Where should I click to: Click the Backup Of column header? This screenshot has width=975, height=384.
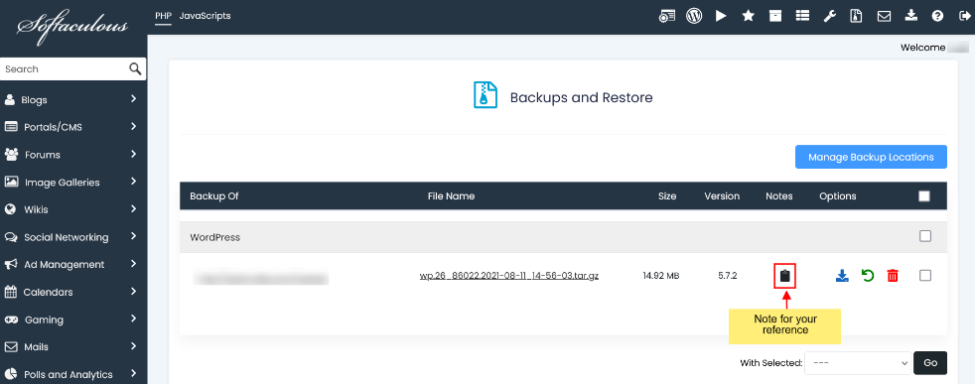point(214,196)
